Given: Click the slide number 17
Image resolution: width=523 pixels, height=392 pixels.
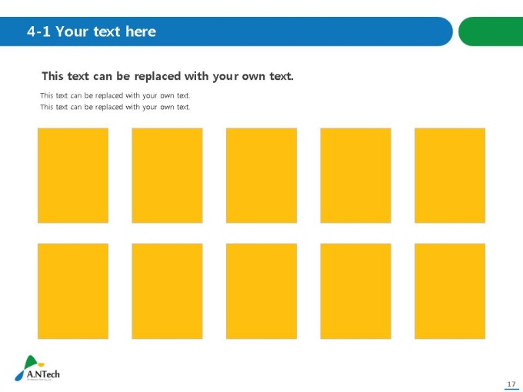Looking at the screenshot, I should click(x=511, y=383).
